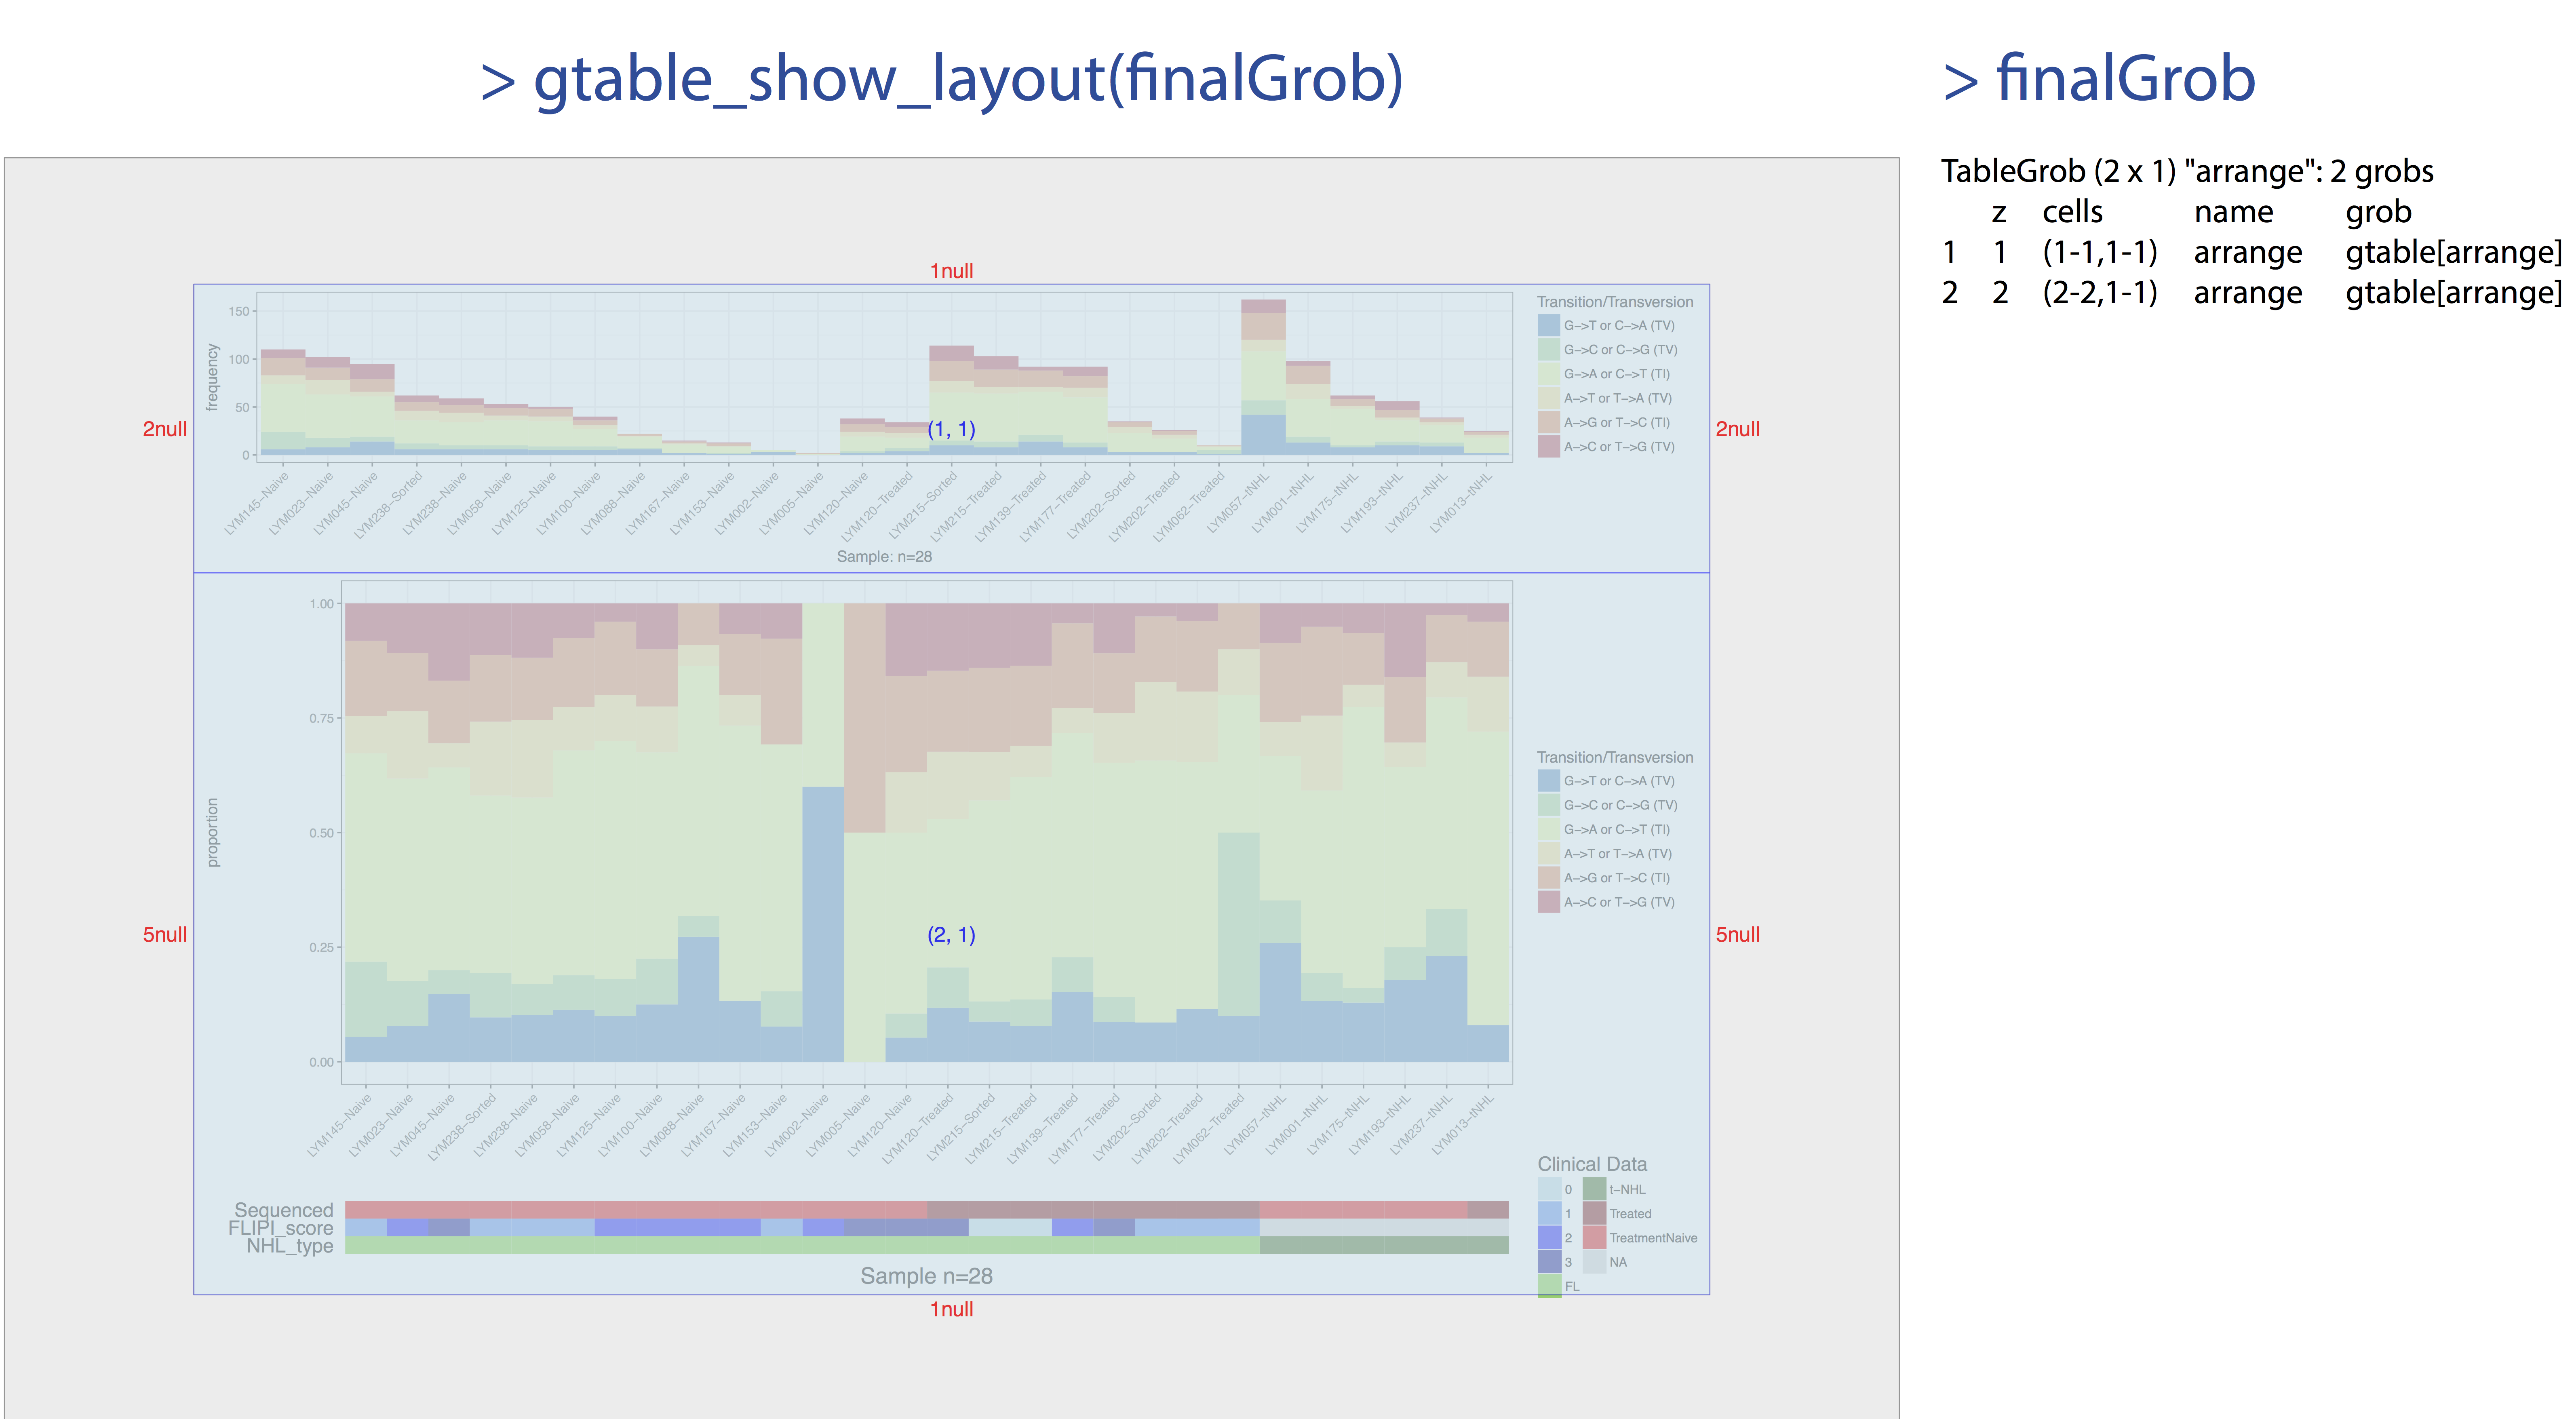This screenshot has height=1419, width=2576.
Task: Click the right-side '2null' label
Action: point(1738,429)
